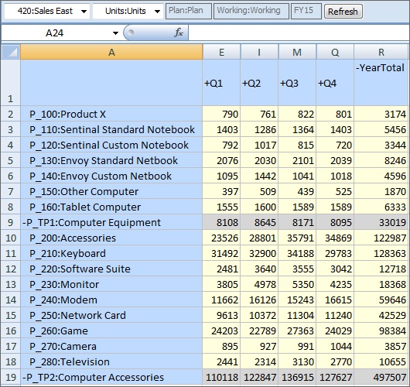The height and width of the screenshot is (387, 410).
Task: Collapse -P_TP2:Computer Accessories row
Action: point(111,377)
